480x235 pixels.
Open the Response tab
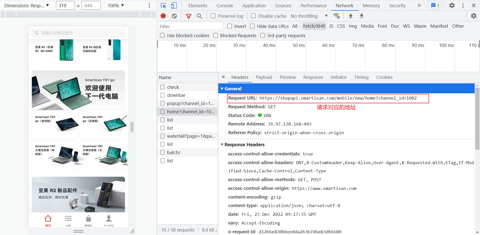click(313, 77)
